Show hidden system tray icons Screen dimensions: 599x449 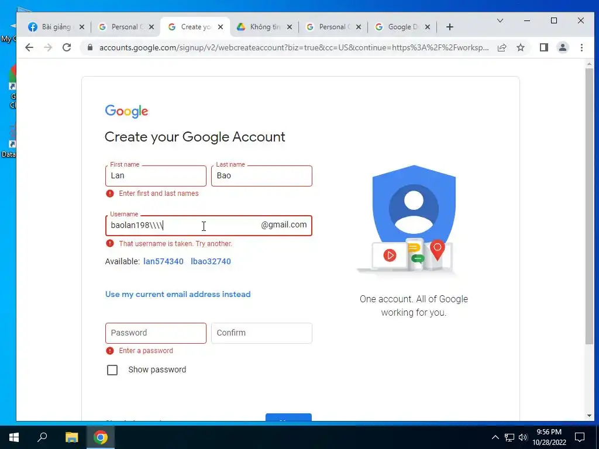[495, 437]
